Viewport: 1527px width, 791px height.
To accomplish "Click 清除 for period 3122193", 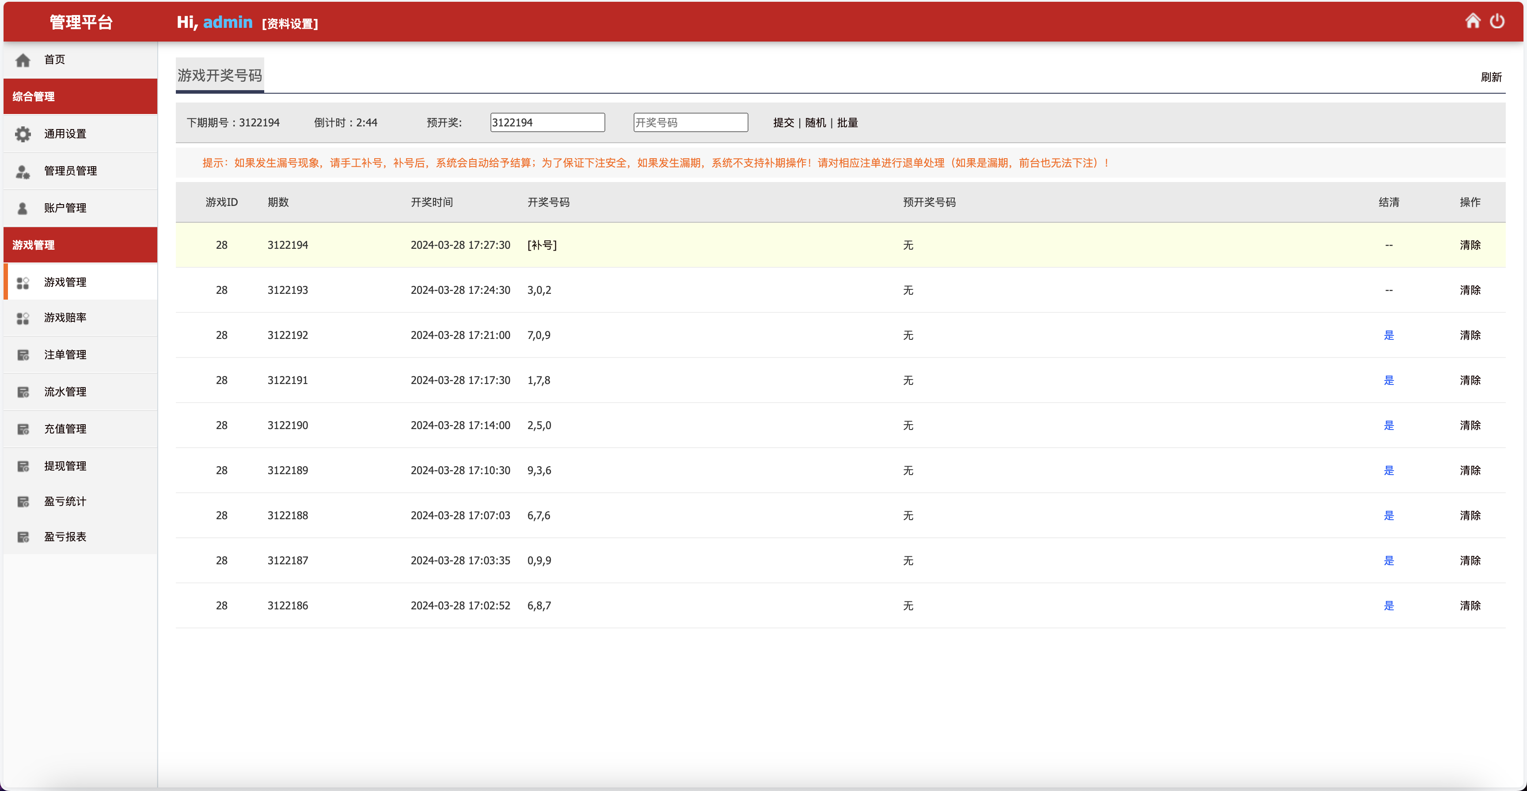I will click(x=1471, y=290).
